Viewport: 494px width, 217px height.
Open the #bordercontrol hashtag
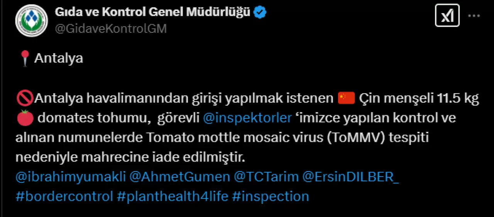64,196
